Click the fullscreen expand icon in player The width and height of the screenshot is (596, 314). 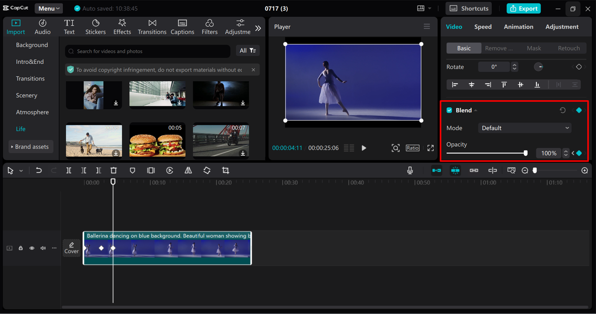[x=430, y=148]
